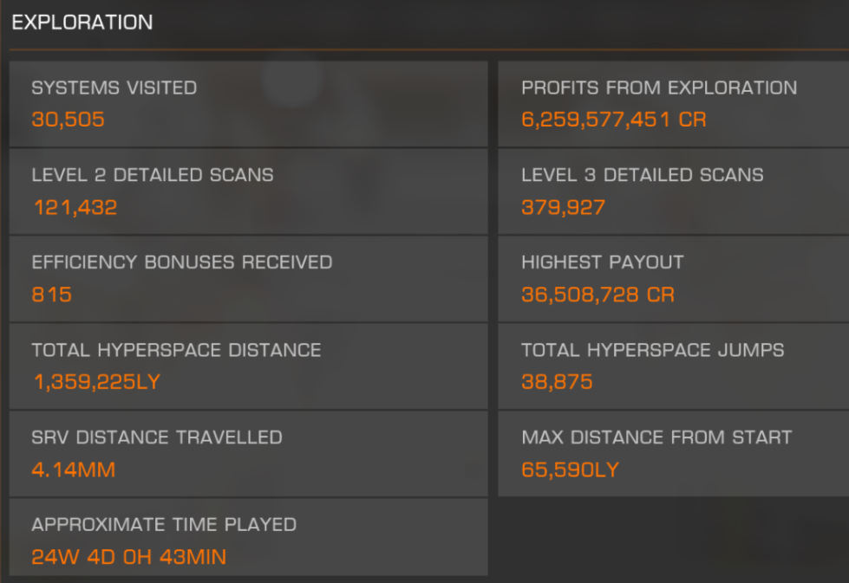Select the Total Hyperspace Jumps tile
The width and height of the screenshot is (849, 583).
(x=674, y=366)
